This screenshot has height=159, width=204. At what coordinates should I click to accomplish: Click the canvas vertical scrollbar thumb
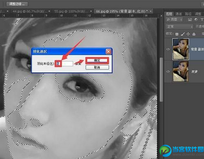(161, 79)
